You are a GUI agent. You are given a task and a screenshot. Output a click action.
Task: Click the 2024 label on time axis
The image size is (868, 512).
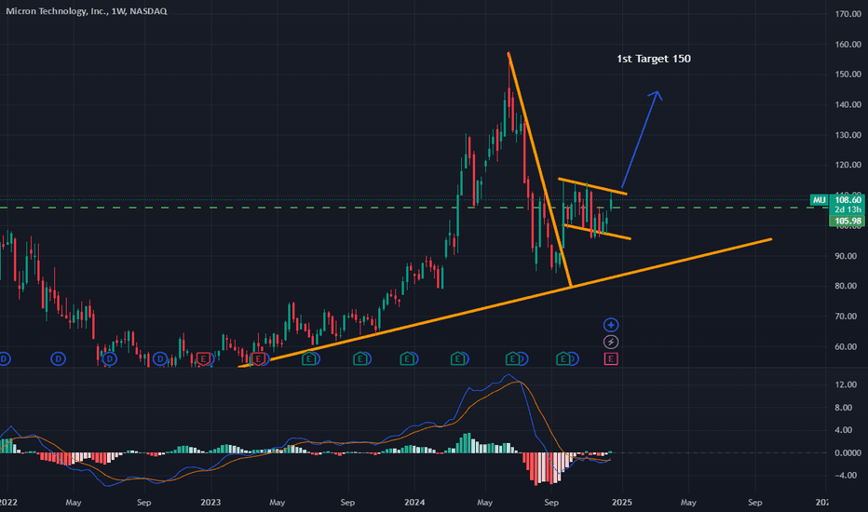[414, 503]
